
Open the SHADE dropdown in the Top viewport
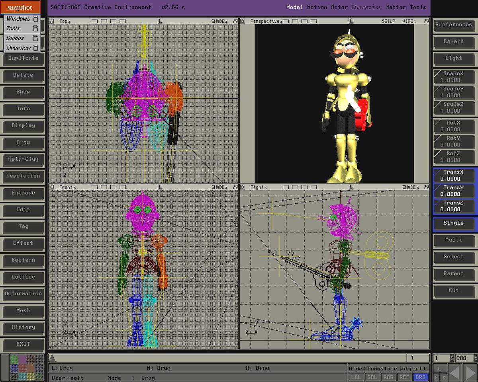coord(219,21)
